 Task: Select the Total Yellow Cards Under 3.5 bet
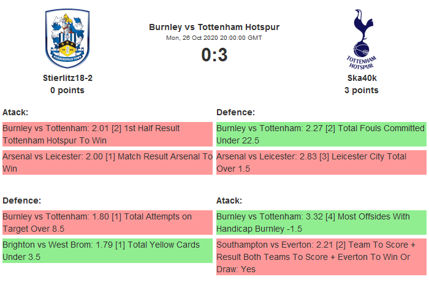107,251
